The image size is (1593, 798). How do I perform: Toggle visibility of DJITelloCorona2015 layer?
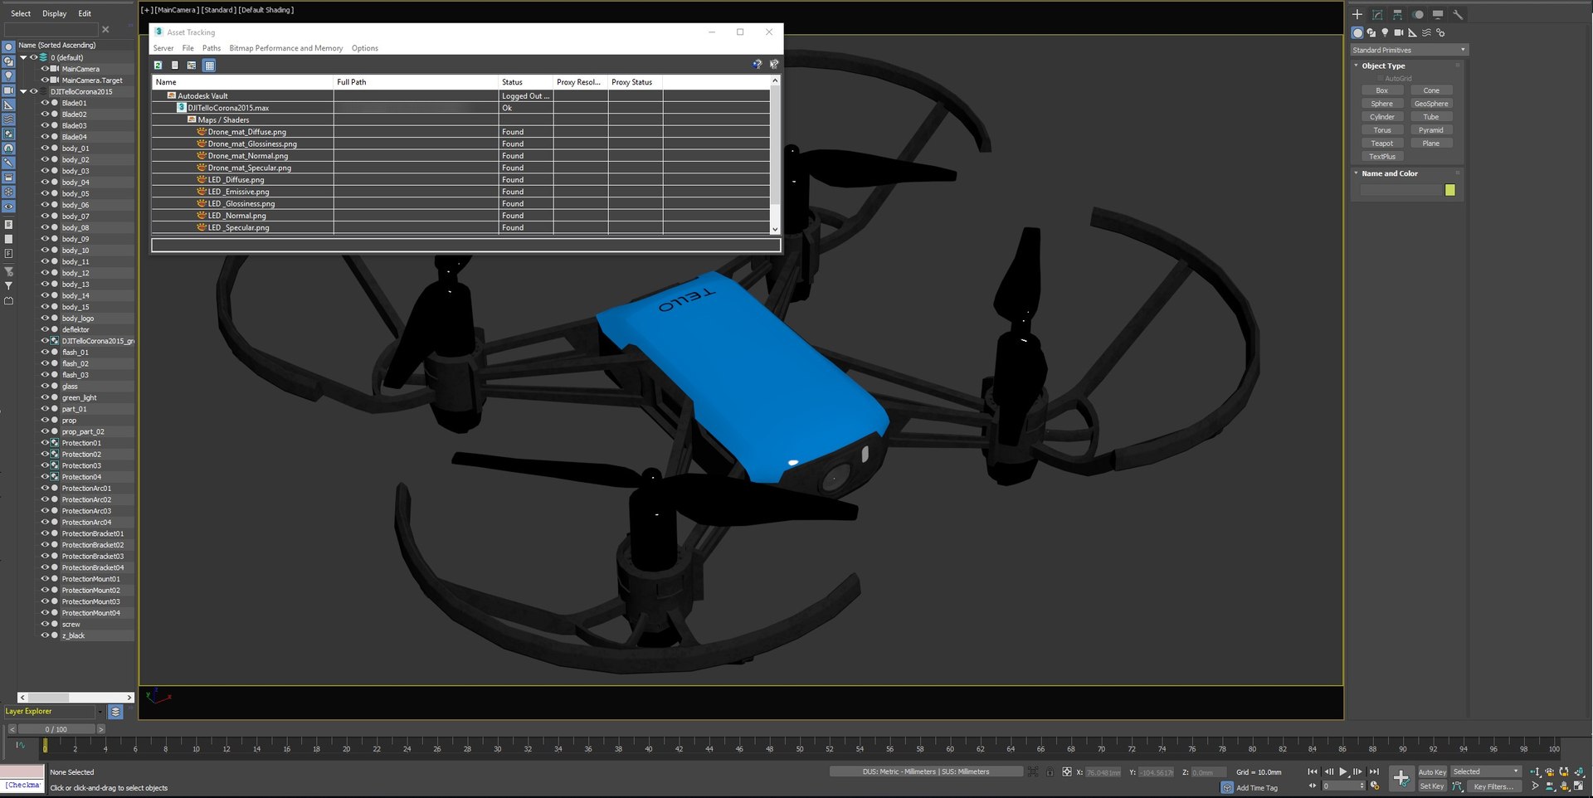(34, 91)
